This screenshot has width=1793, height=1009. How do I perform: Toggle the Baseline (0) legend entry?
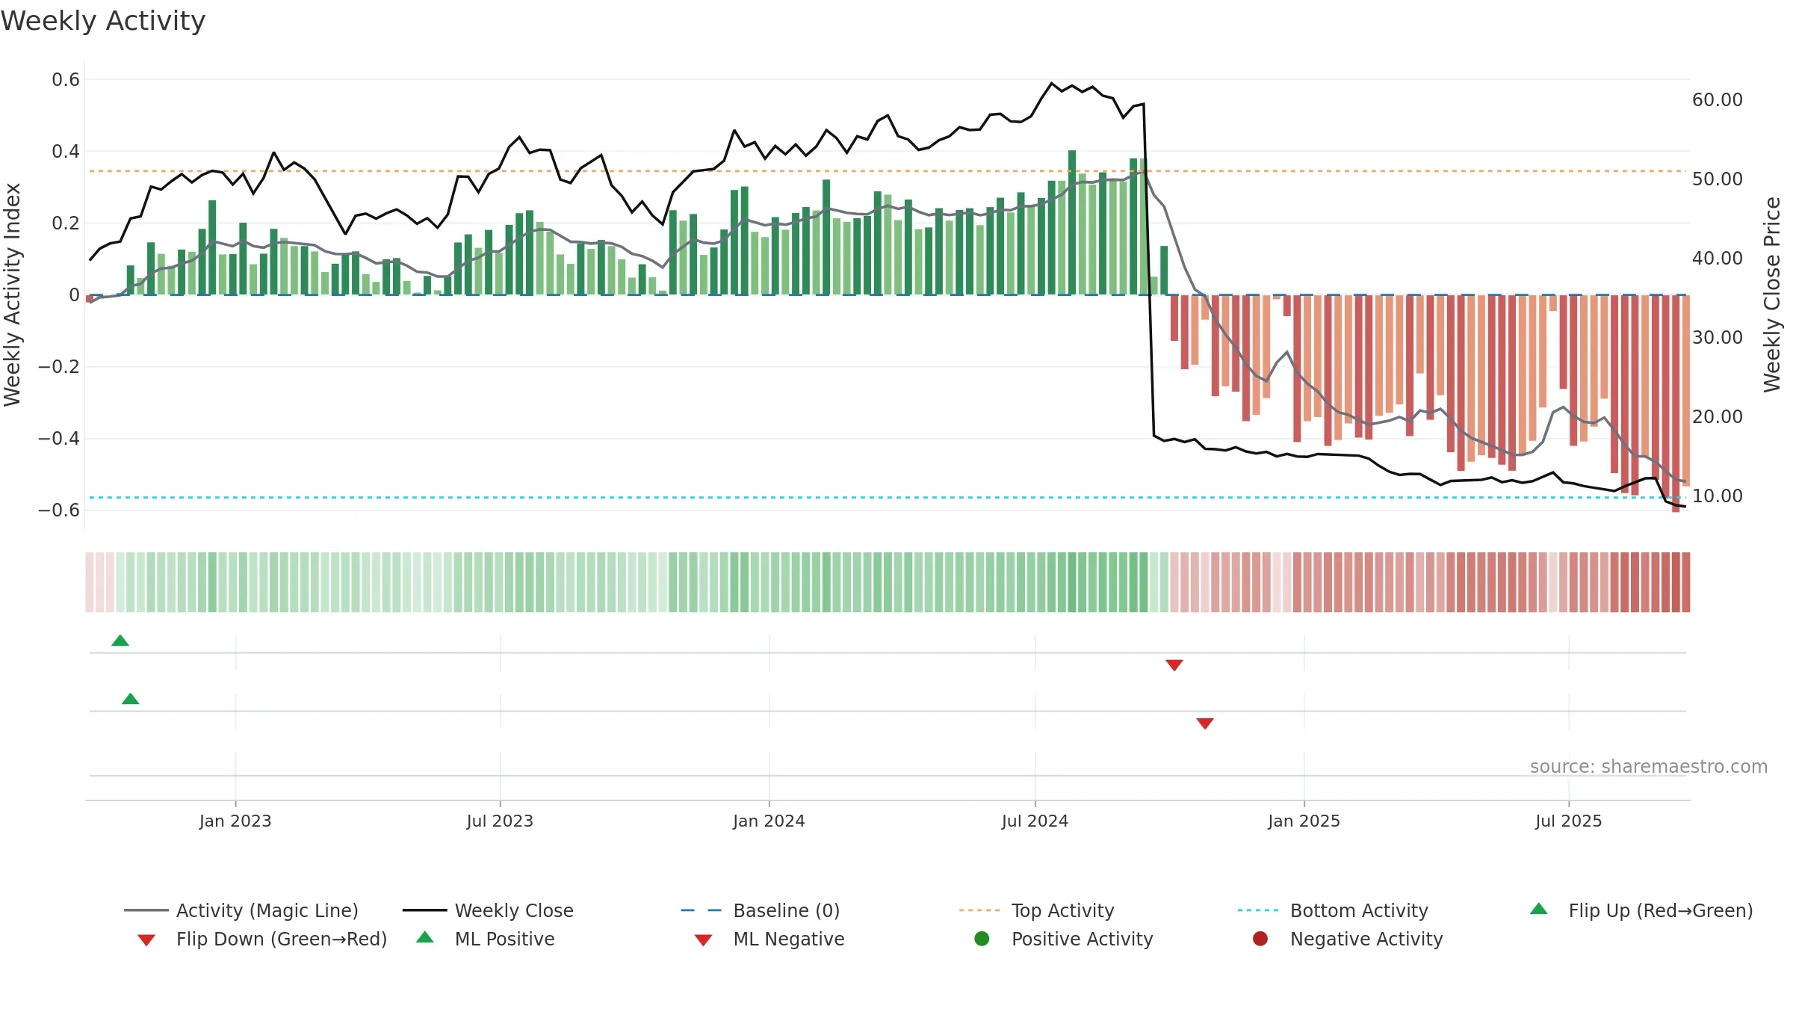[761, 910]
